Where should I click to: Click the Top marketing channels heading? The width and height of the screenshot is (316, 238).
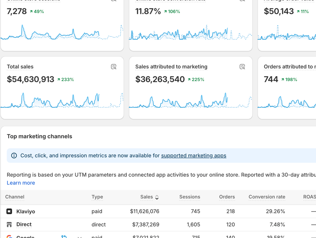39,136
